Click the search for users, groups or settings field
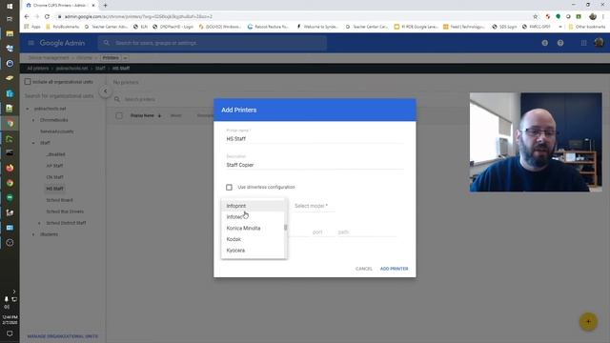Viewport: 610px width, 343px height. click(213, 43)
